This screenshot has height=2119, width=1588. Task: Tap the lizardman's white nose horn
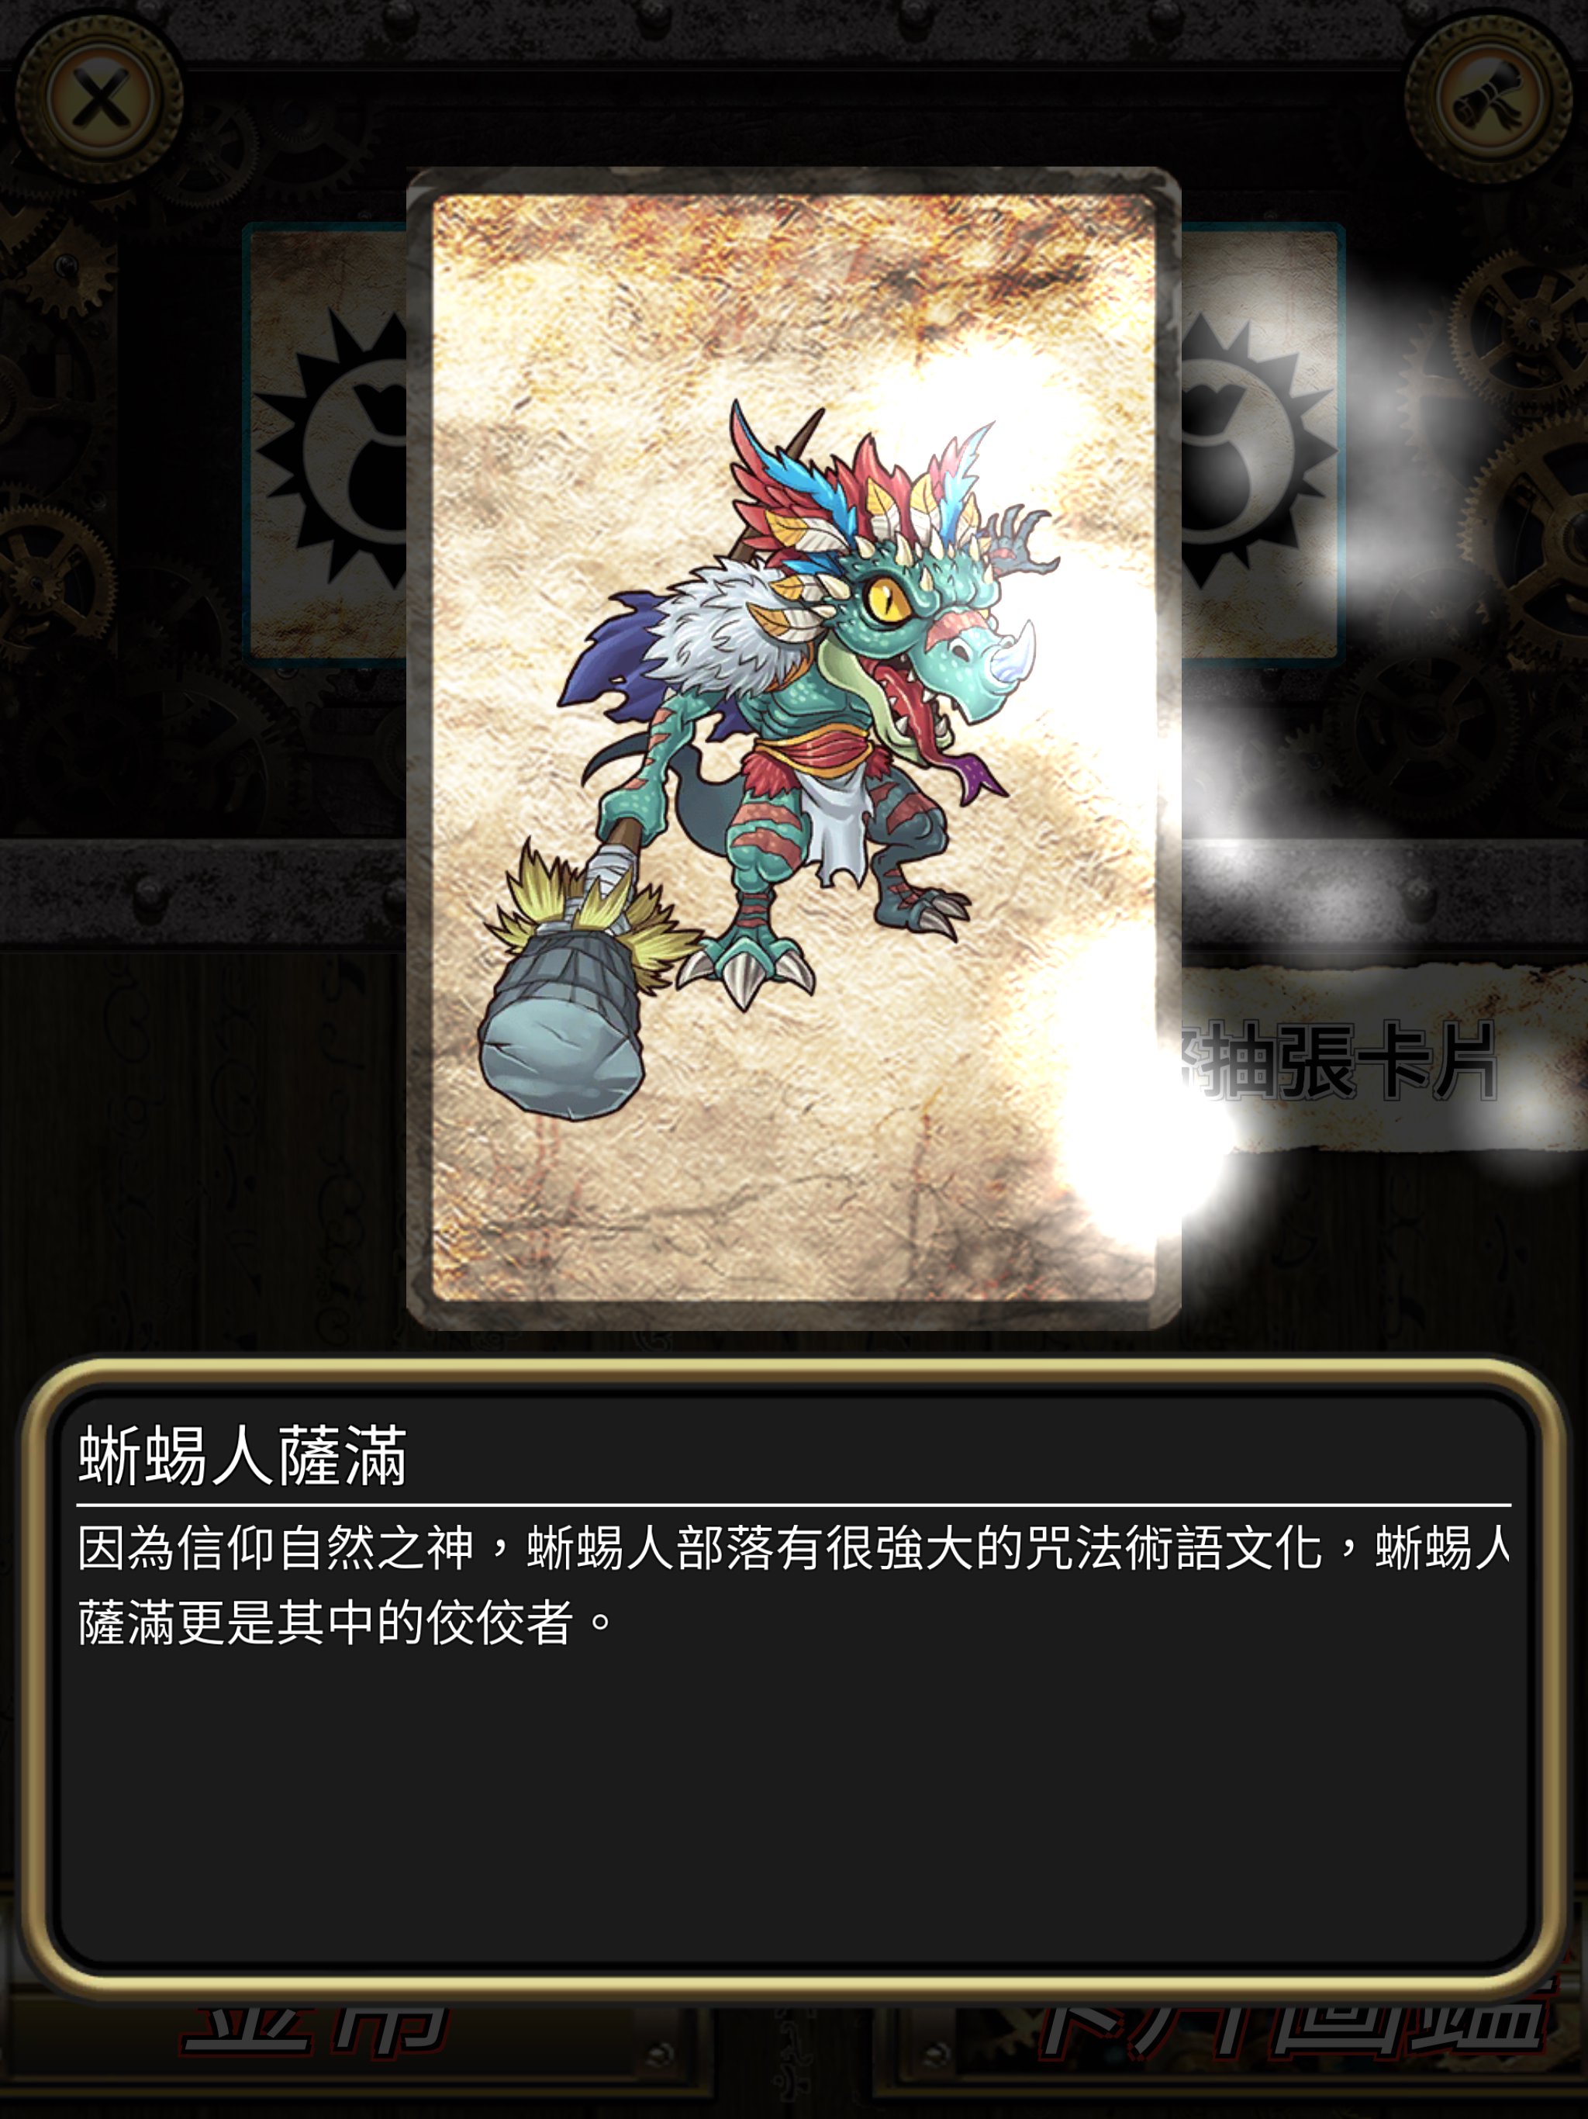pyautogui.click(x=1017, y=657)
